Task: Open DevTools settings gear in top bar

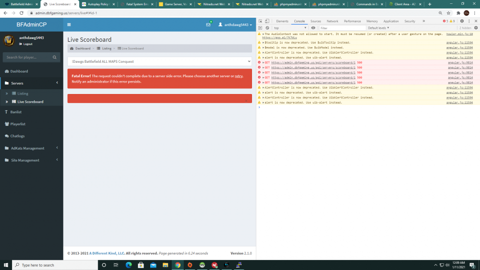Action: 462,21
